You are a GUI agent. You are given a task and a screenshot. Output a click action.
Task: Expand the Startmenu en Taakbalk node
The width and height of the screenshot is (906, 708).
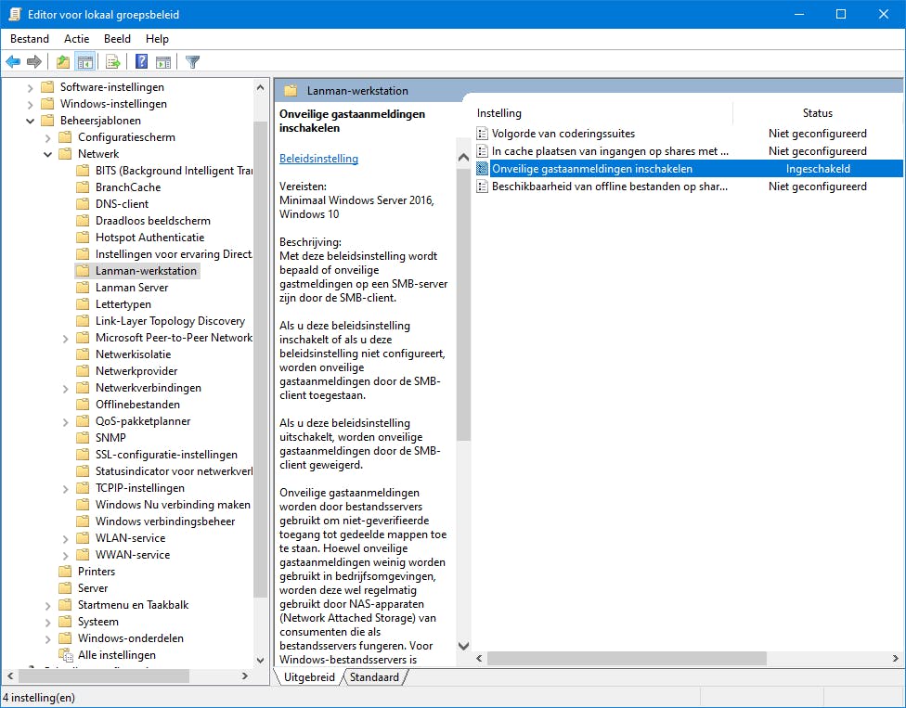tap(48, 606)
